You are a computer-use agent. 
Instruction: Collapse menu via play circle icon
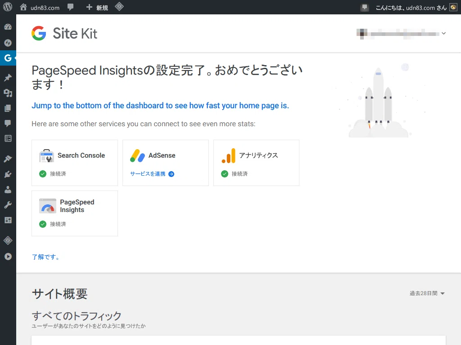coord(8,257)
